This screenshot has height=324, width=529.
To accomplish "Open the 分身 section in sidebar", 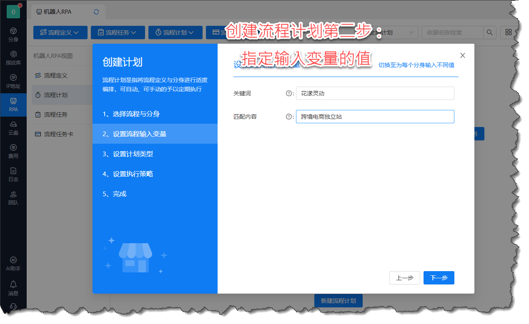I will 13,35.
